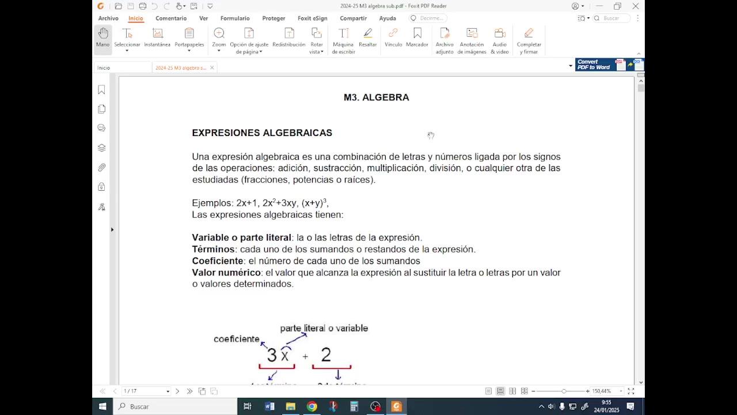The width and height of the screenshot is (737, 415).
Task: Open the attachments side panel
Action: coord(101,167)
